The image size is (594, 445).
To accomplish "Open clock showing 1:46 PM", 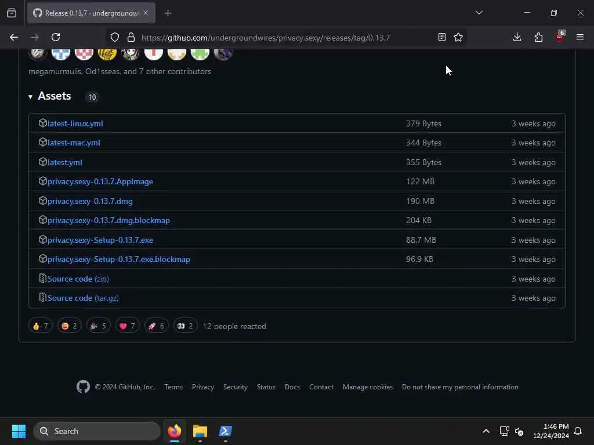I will (551, 431).
